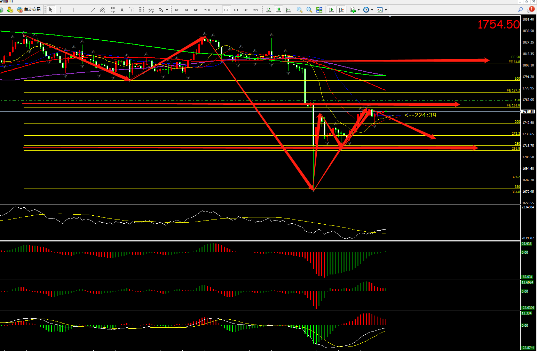Screen dimensions: 537x351
Task: Click the 自动交易 auto trading button
Action: click(29, 9)
